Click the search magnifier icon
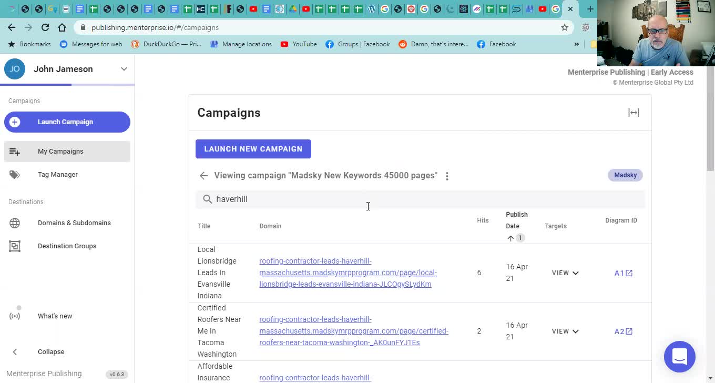 click(x=207, y=199)
